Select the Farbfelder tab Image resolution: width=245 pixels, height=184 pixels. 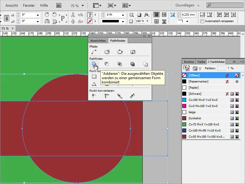(216, 62)
